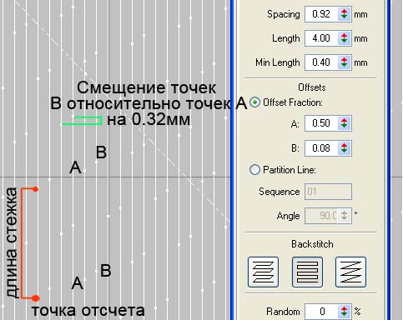
Task: Click the orange stitch reference point marker
Action: [x=35, y=298]
